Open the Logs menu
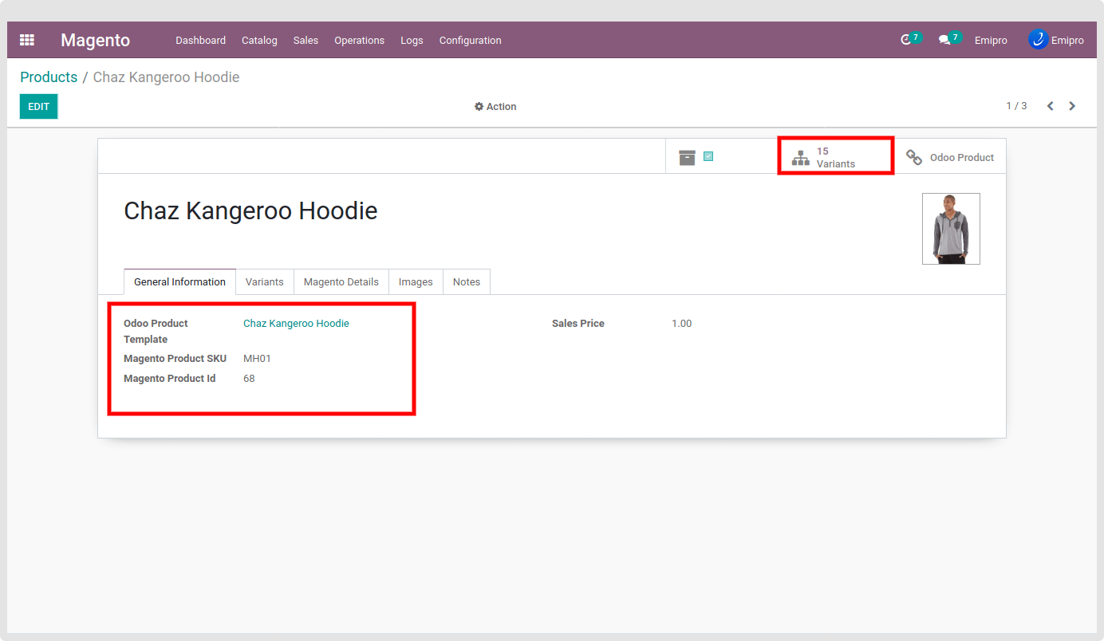1104x641 pixels. pos(412,40)
